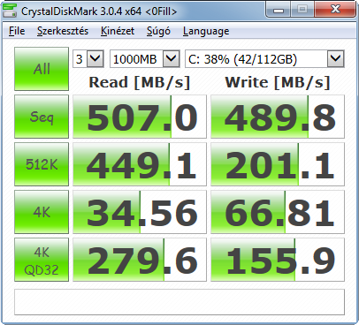Select the Seq read value 507.0

coord(140,117)
